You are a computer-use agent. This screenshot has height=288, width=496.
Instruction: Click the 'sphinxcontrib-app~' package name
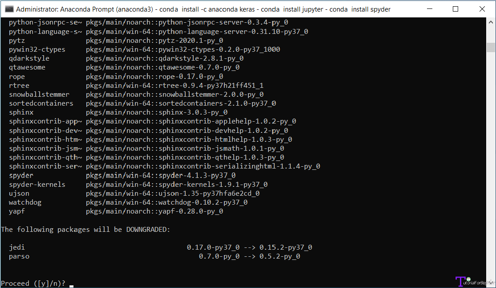point(45,121)
